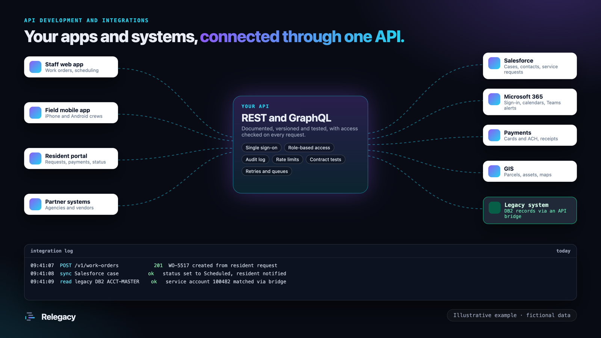601x338 pixels.
Task: Click the 'today' label in log header
Action: tap(563, 251)
